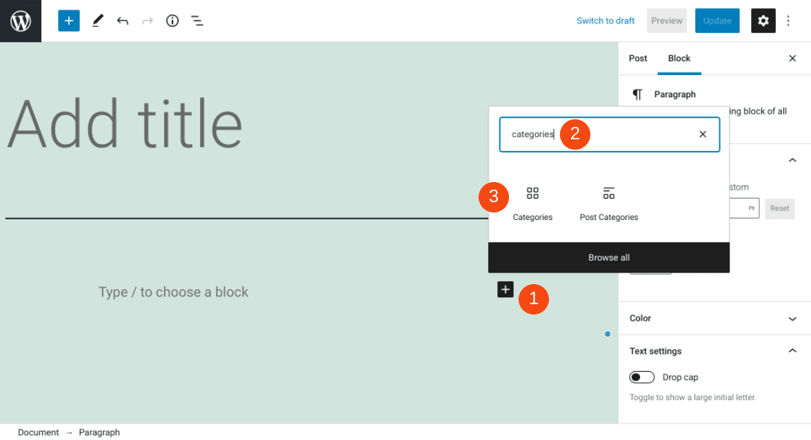Viewport: 811px width, 440px height.
Task: Collapse the Text settings section
Action: pyautogui.click(x=712, y=351)
